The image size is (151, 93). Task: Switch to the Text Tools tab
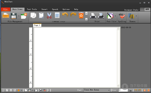click(x=32, y=9)
